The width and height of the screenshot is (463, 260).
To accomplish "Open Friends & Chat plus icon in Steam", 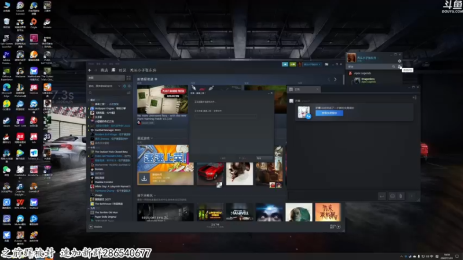I will [x=339, y=226].
